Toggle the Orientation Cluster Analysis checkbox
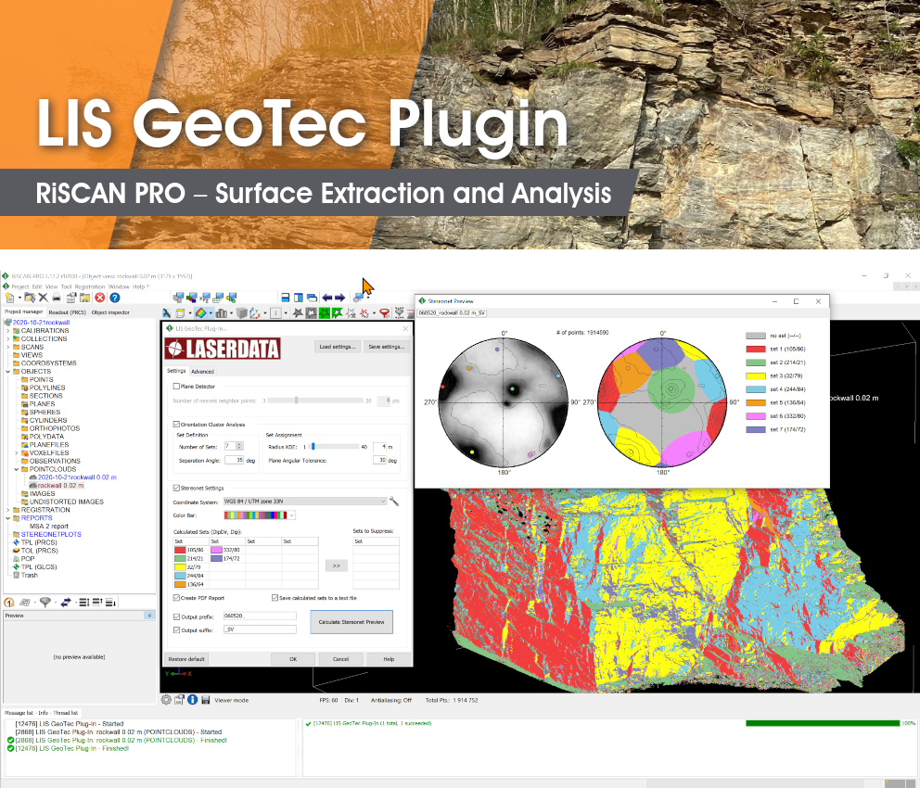 click(176, 424)
